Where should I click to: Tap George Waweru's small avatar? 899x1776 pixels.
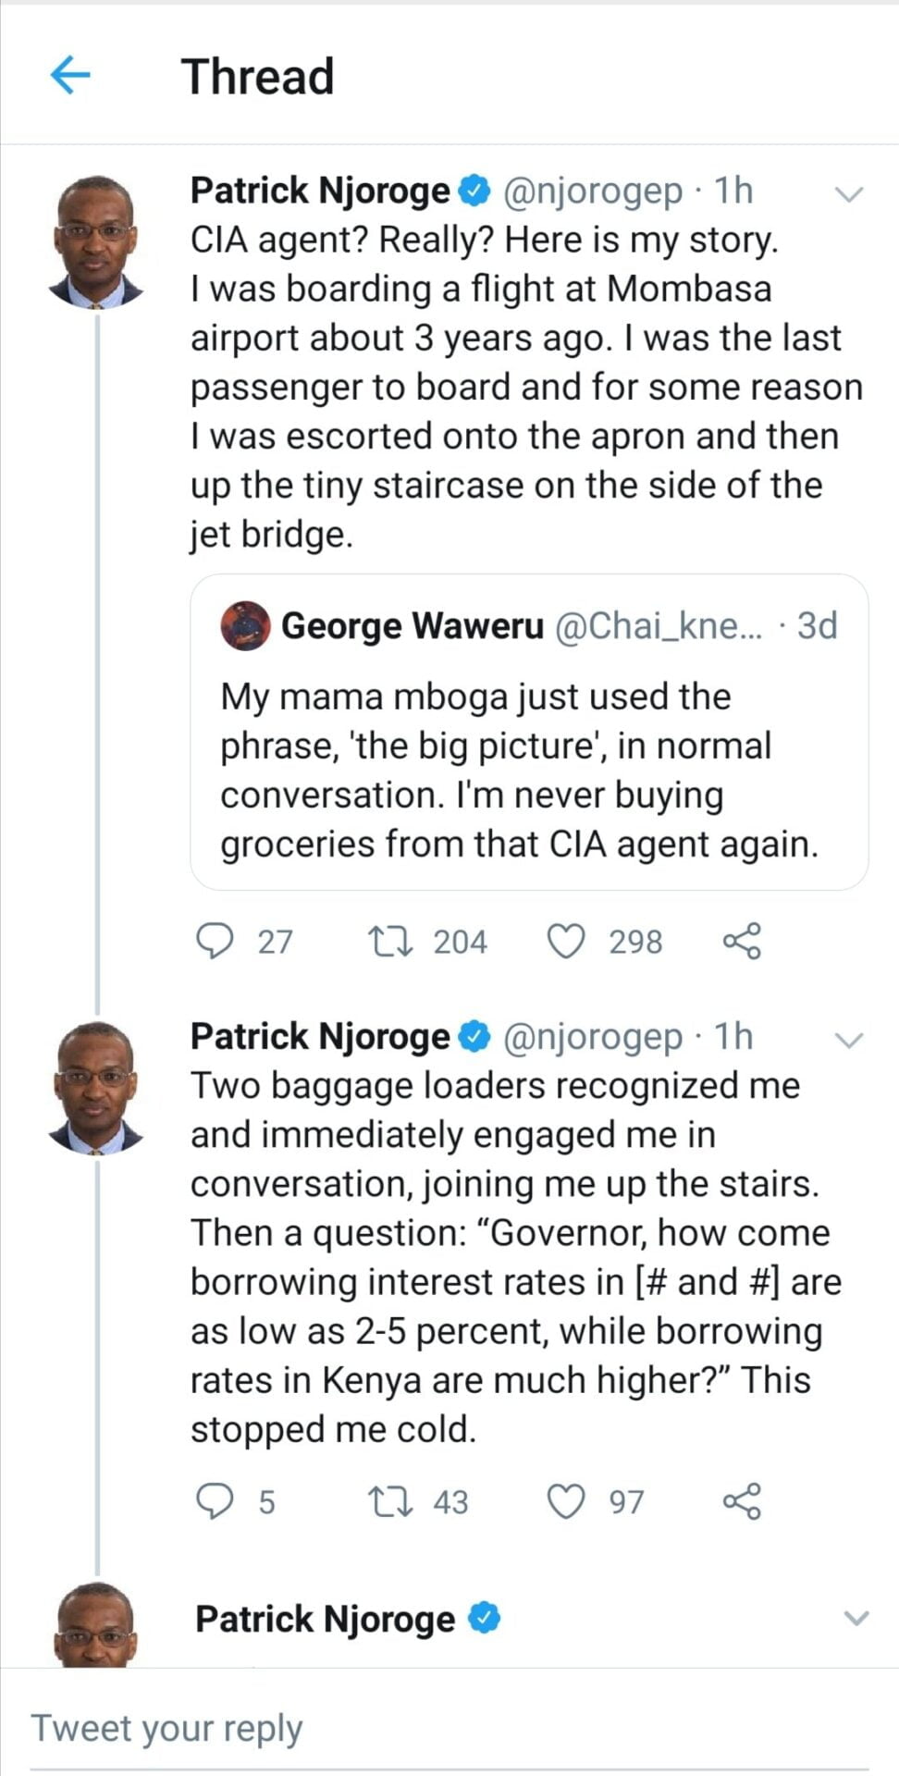tap(245, 626)
